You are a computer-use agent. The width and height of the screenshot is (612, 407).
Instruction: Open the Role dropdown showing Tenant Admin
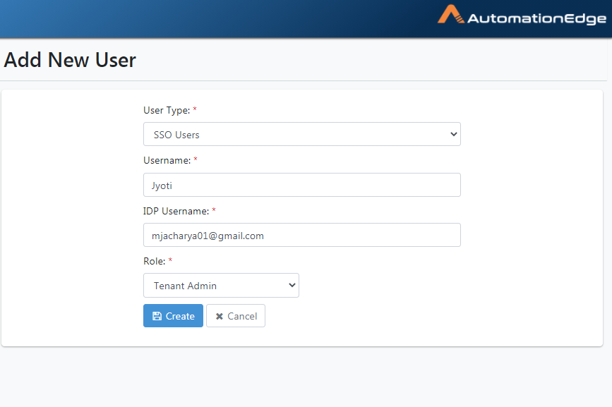click(221, 286)
